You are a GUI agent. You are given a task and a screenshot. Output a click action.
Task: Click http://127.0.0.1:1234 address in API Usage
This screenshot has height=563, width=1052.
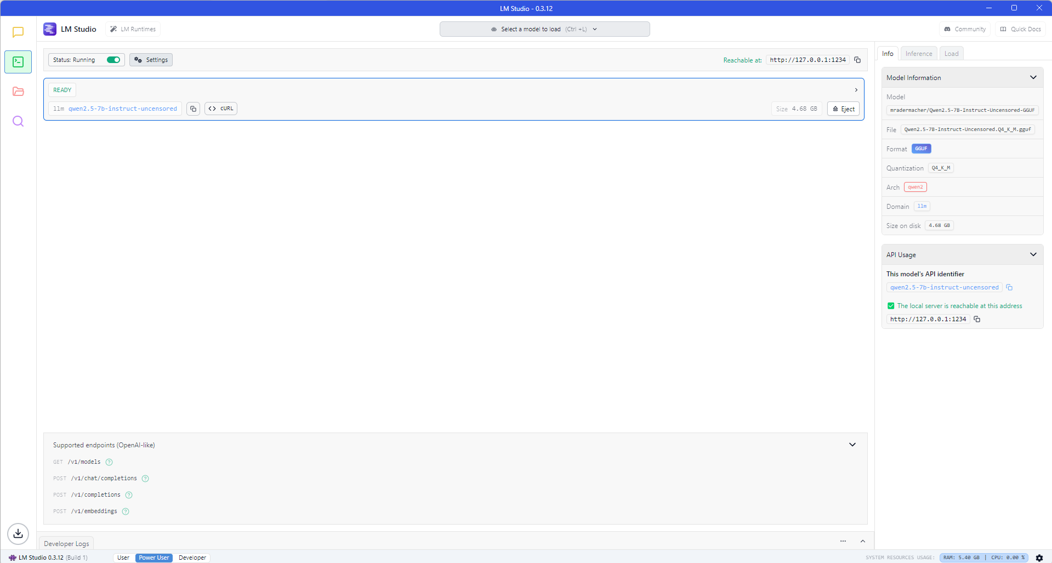(928, 319)
